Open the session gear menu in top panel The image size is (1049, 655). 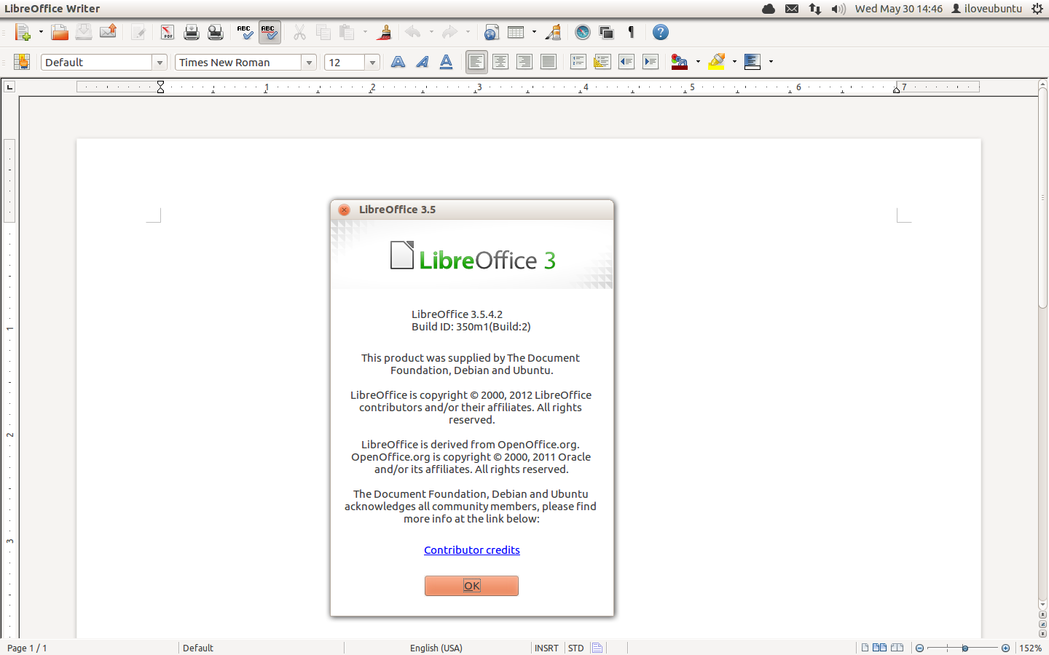pyautogui.click(x=1037, y=9)
